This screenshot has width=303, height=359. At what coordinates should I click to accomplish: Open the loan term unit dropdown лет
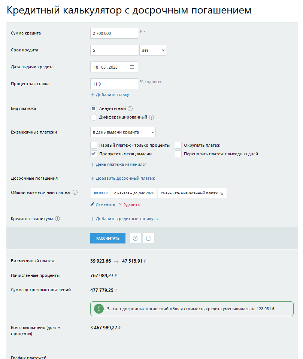coord(153,50)
